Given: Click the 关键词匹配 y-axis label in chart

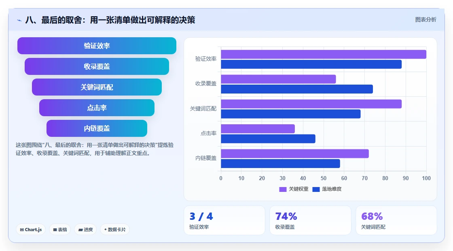Looking at the screenshot, I should pyautogui.click(x=203, y=109).
